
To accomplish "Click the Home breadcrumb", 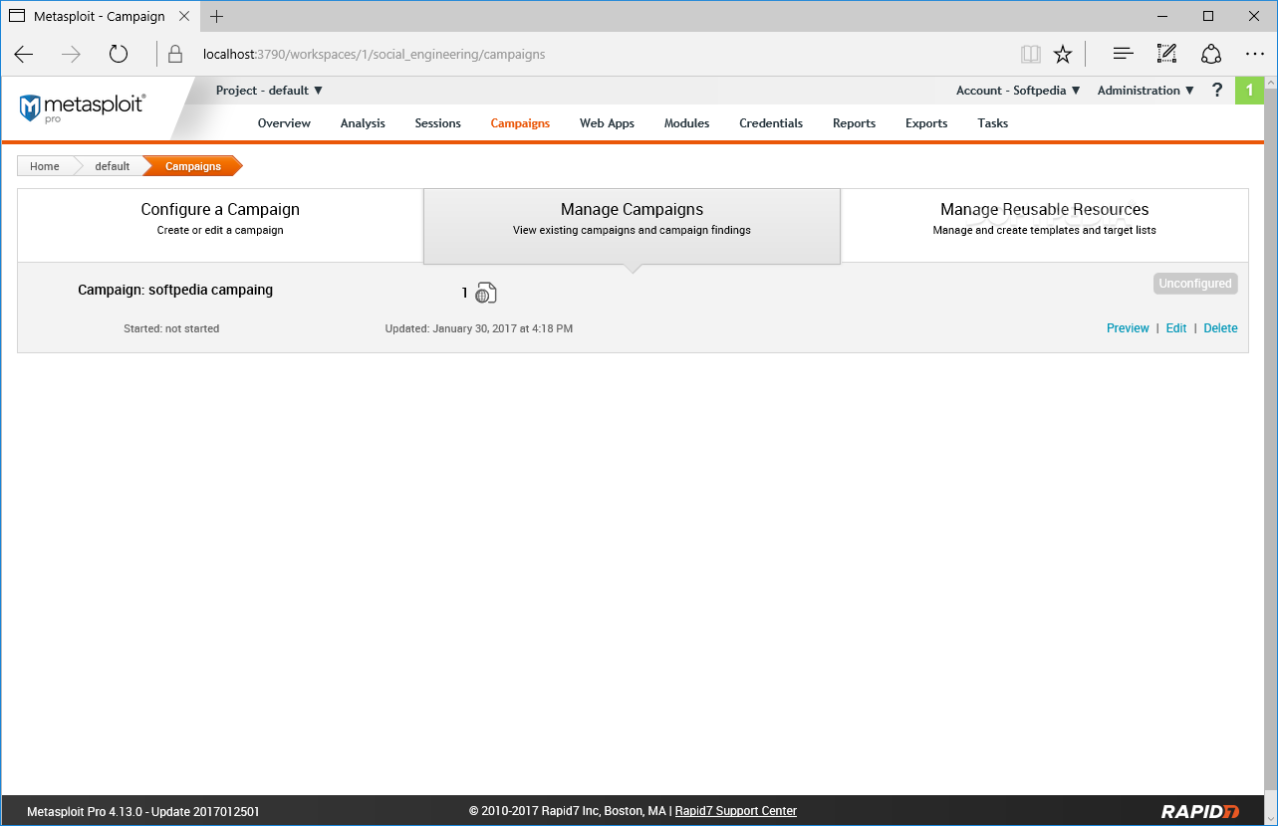I will [45, 166].
